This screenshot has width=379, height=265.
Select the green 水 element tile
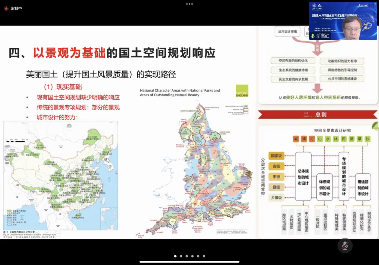(328, 139)
